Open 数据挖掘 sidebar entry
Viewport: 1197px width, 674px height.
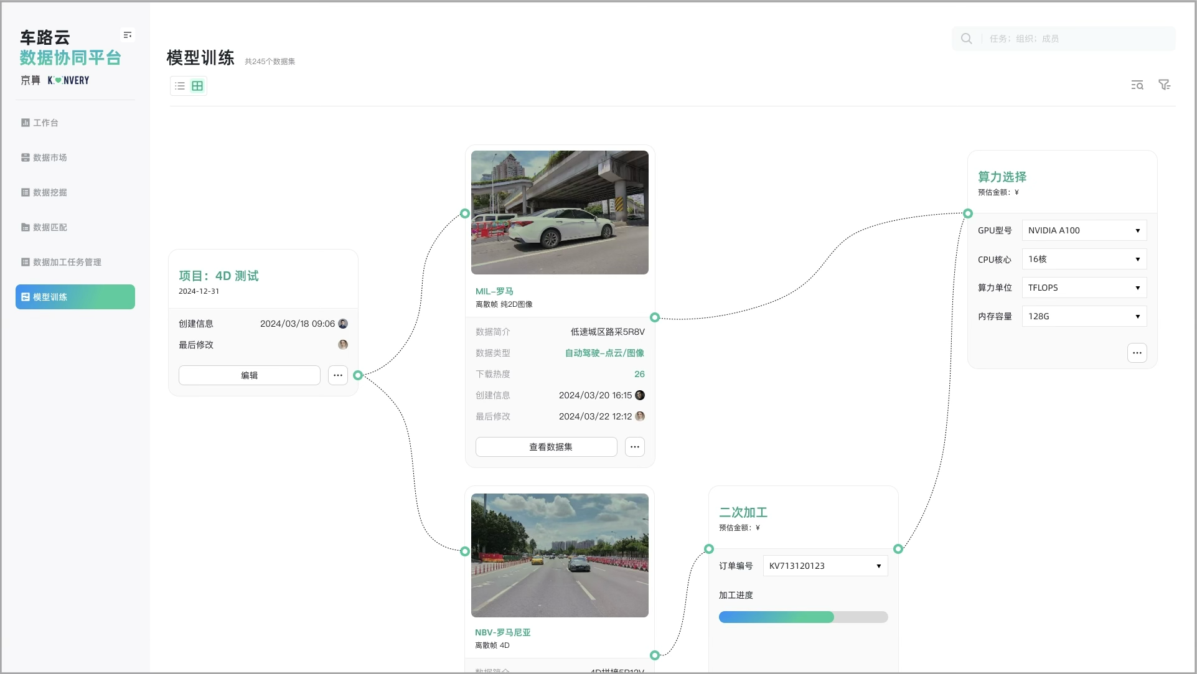[50, 192]
